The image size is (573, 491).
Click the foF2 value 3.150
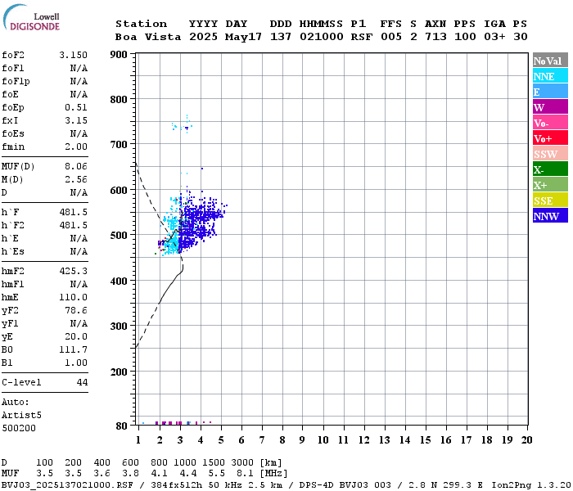click(x=74, y=55)
